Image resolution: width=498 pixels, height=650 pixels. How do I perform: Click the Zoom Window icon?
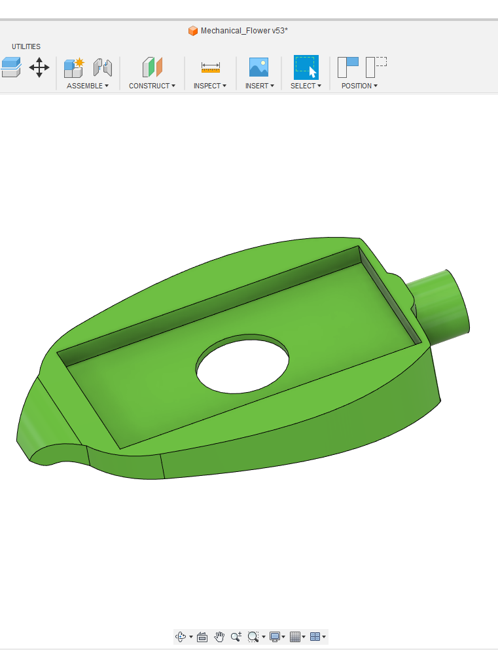[253, 636]
